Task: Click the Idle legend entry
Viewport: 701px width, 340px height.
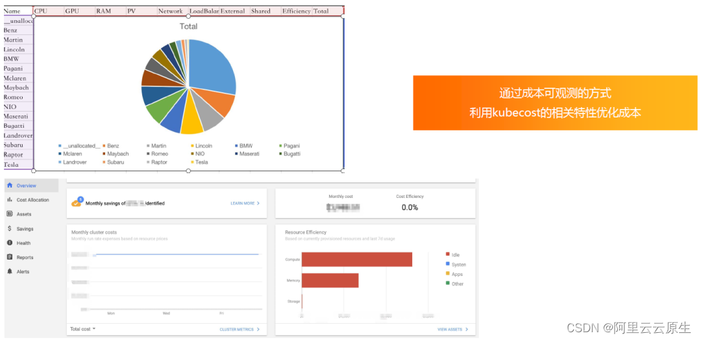Action: 453,254
